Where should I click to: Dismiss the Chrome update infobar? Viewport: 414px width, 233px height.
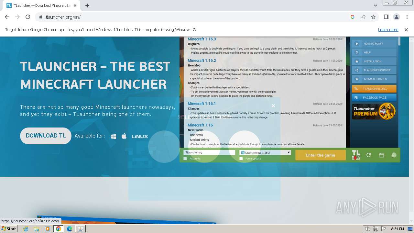[x=406, y=29]
